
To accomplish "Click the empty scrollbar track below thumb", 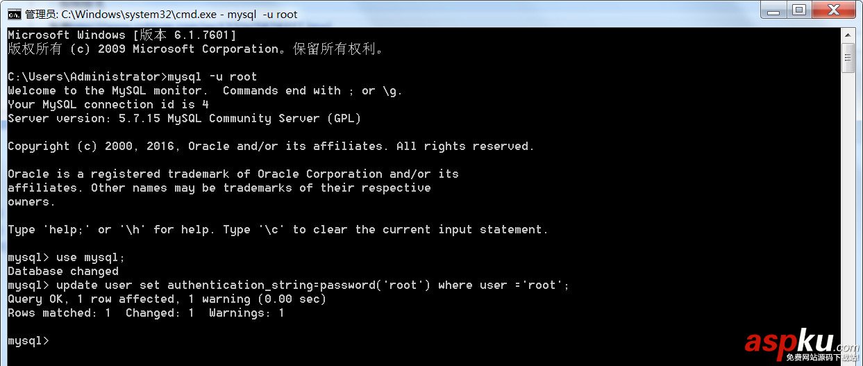I will [x=848, y=208].
